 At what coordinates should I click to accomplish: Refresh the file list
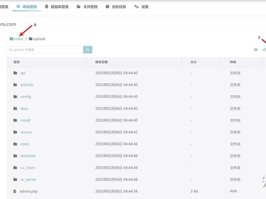point(264,49)
